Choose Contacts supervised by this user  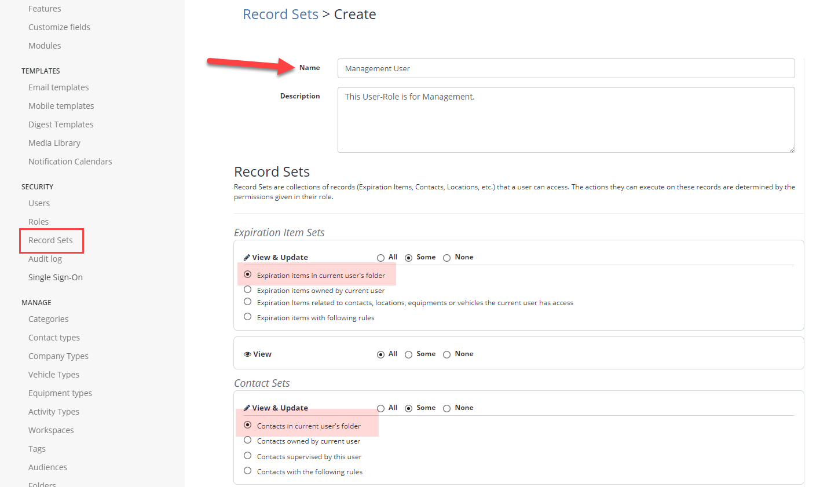[x=247, y=456]
